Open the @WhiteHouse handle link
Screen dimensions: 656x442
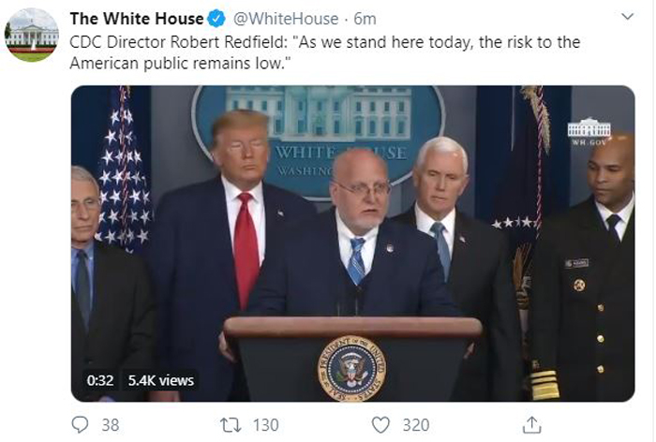point(285,19)
